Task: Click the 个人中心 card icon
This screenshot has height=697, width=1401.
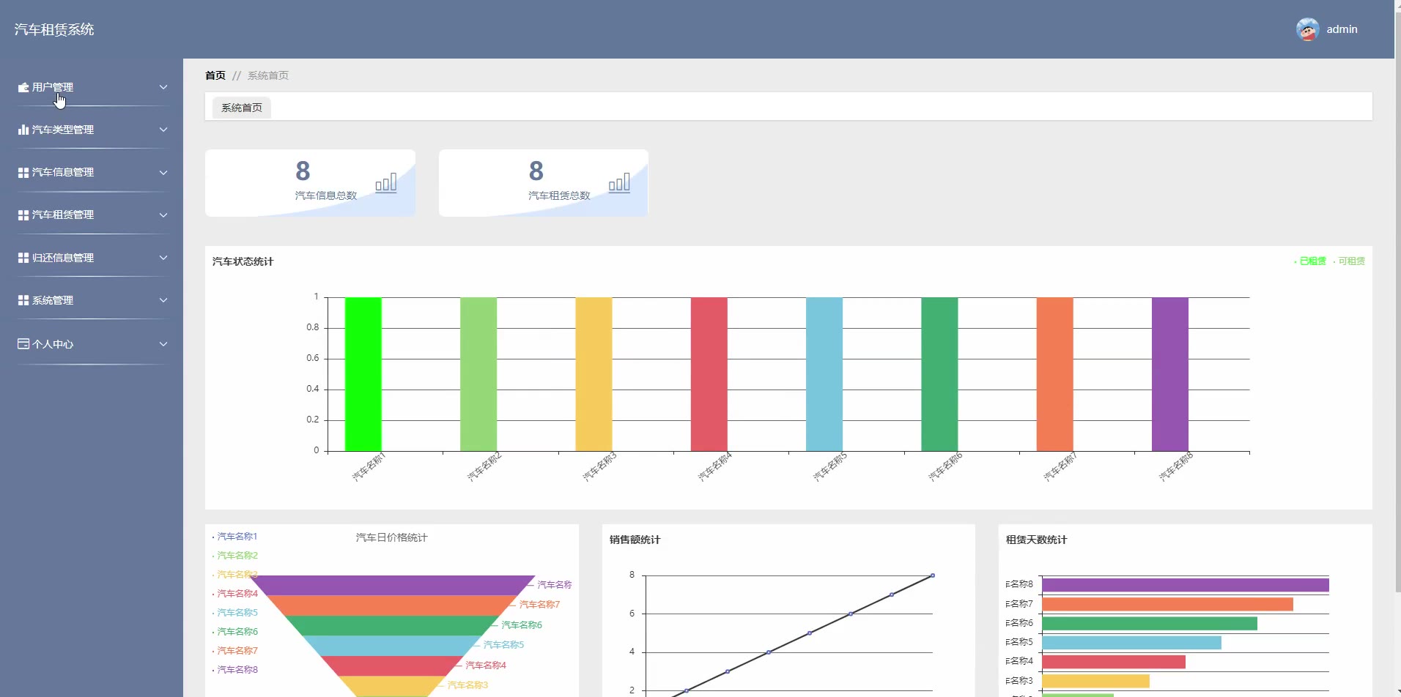Action: pos(23,343)
